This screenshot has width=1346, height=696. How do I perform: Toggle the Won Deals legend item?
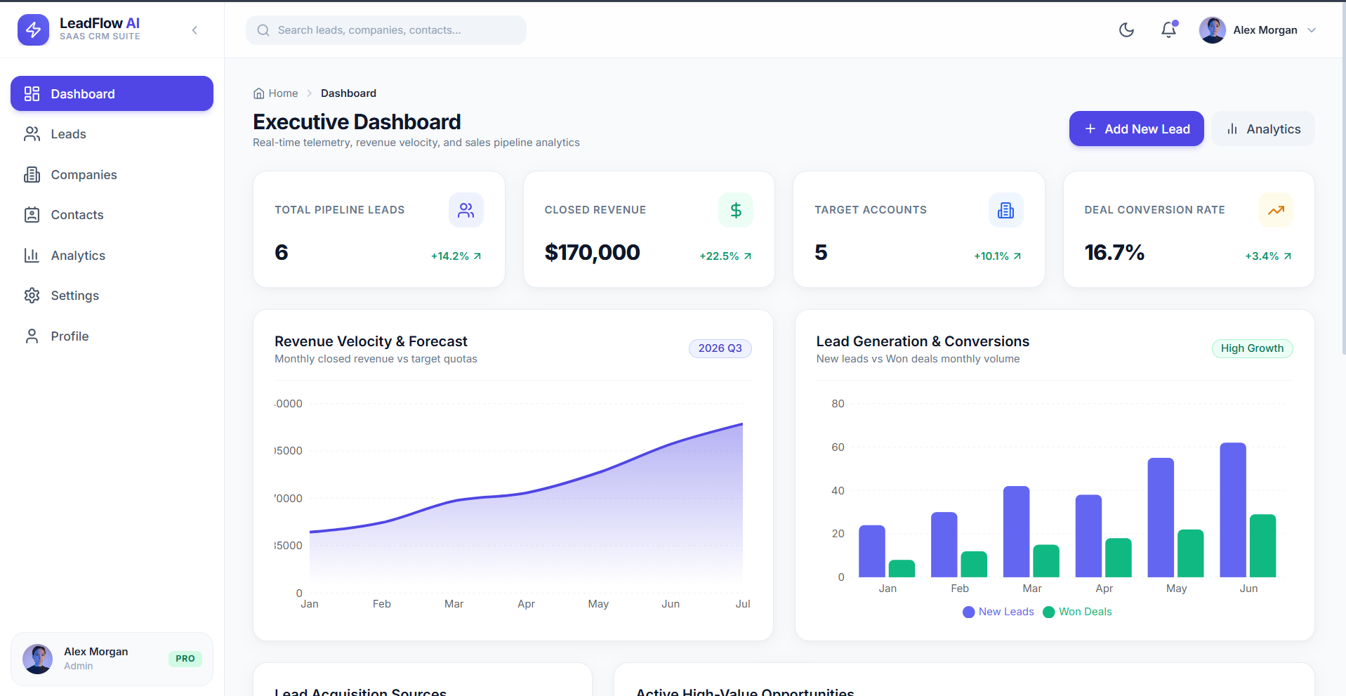coord(1078,612)
